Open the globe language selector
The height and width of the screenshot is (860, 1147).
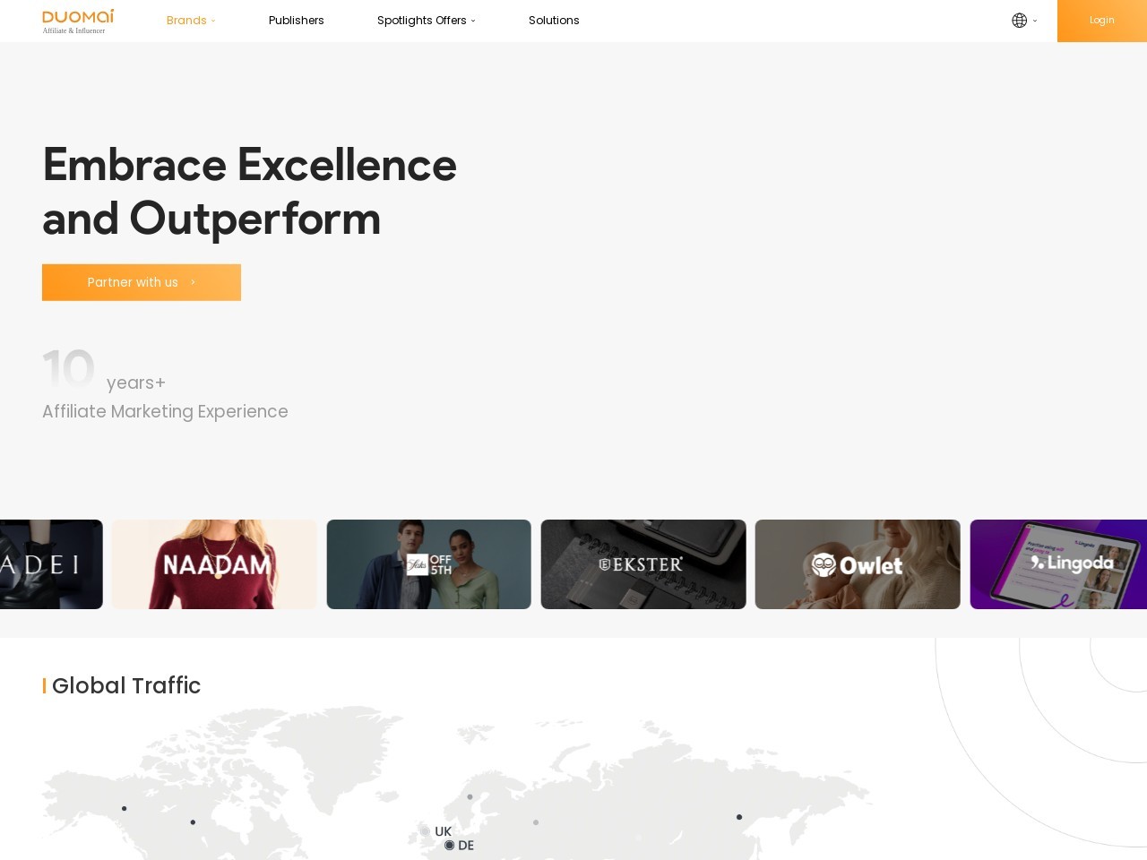pyautogui.click(x=1022, y=21)
